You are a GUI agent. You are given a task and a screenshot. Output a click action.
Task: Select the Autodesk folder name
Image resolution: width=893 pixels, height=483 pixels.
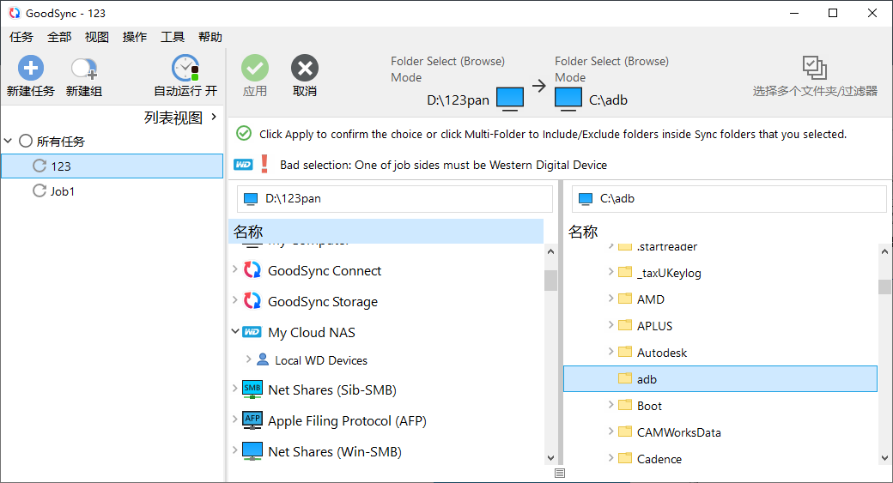pyautogui.click(x=662, y=353)
